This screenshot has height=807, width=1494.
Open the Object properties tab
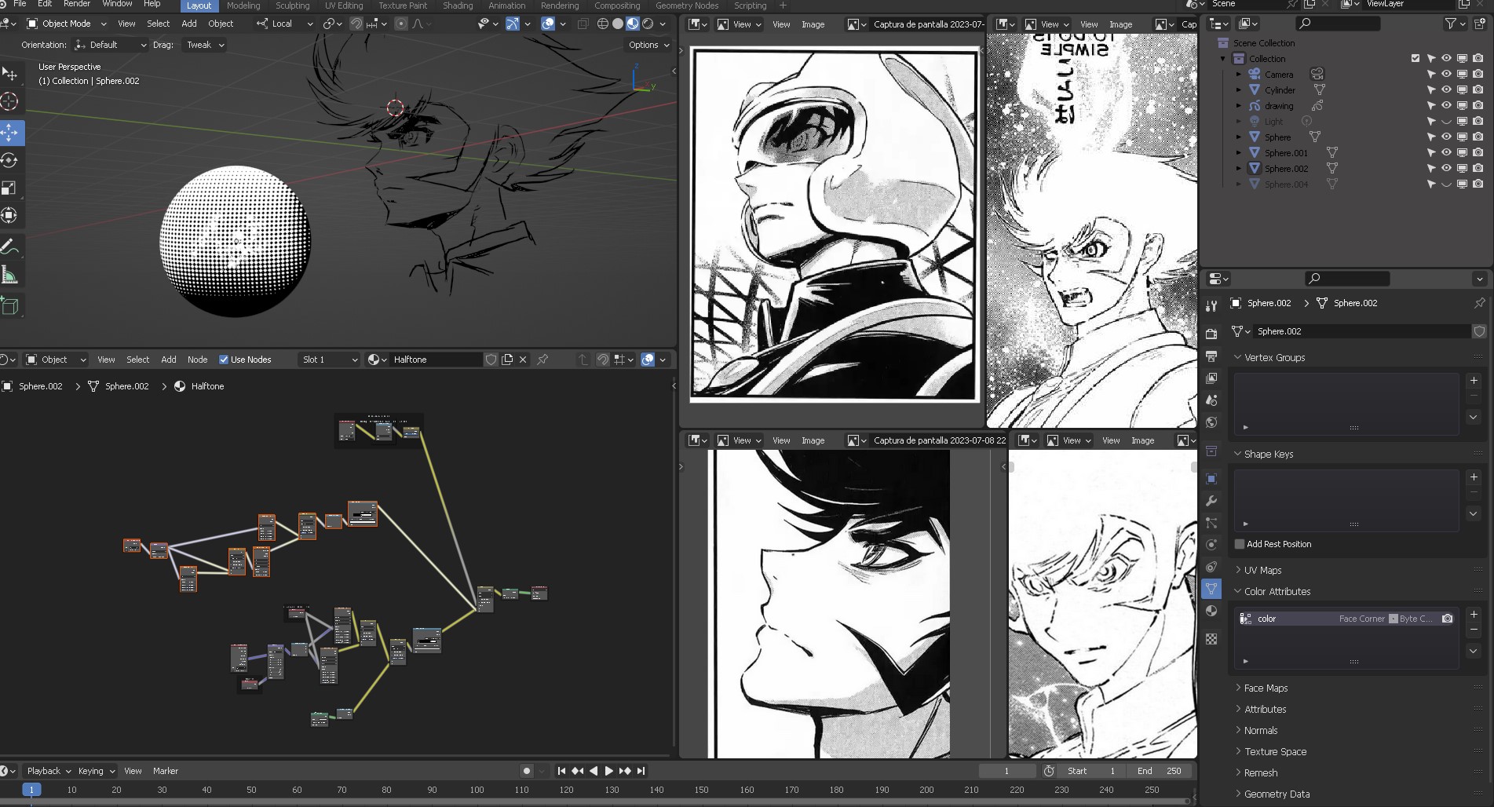pos(1211,479)
